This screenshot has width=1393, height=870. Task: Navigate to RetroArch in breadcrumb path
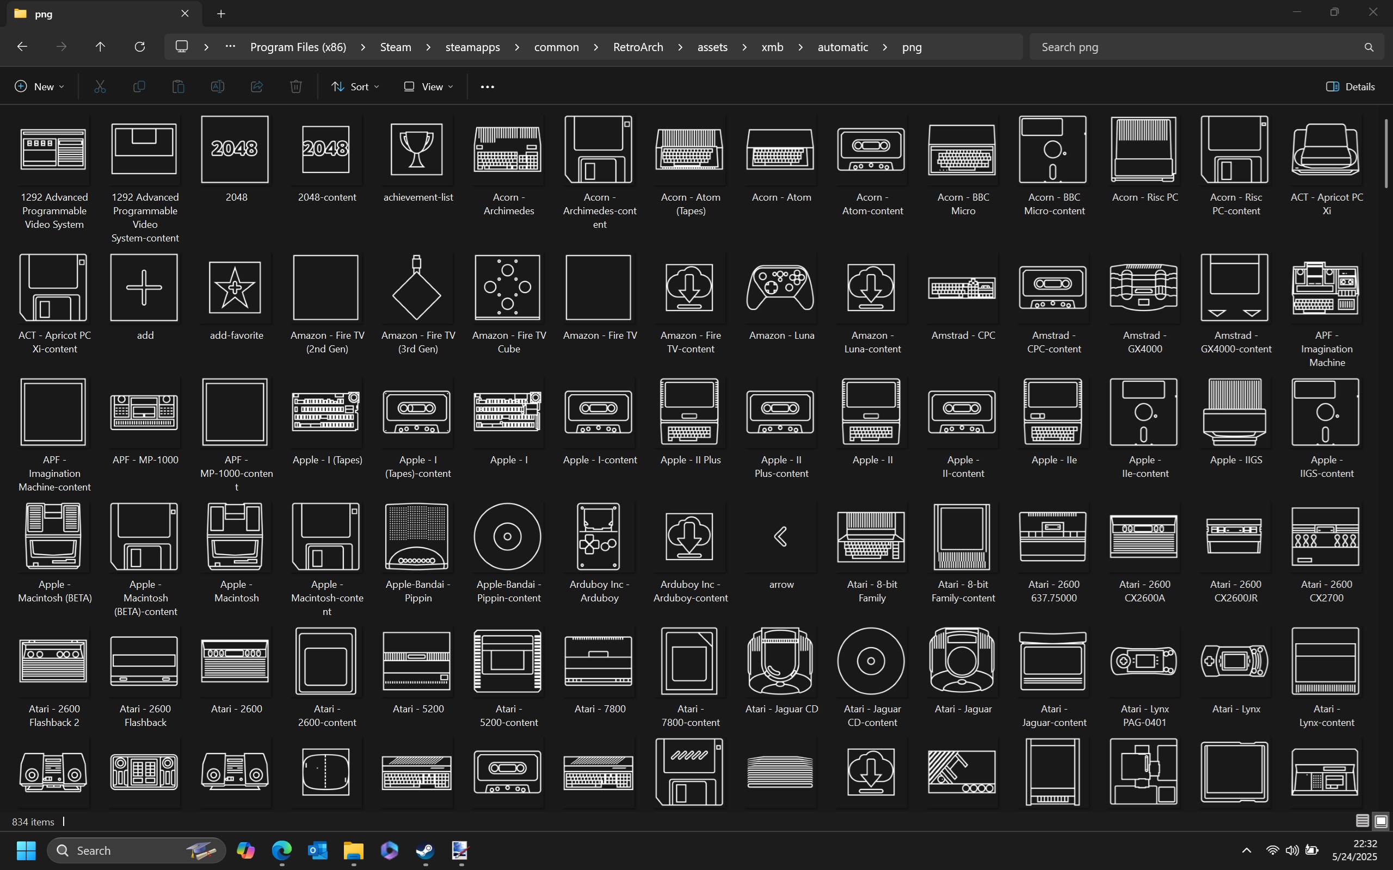point(638,47)
